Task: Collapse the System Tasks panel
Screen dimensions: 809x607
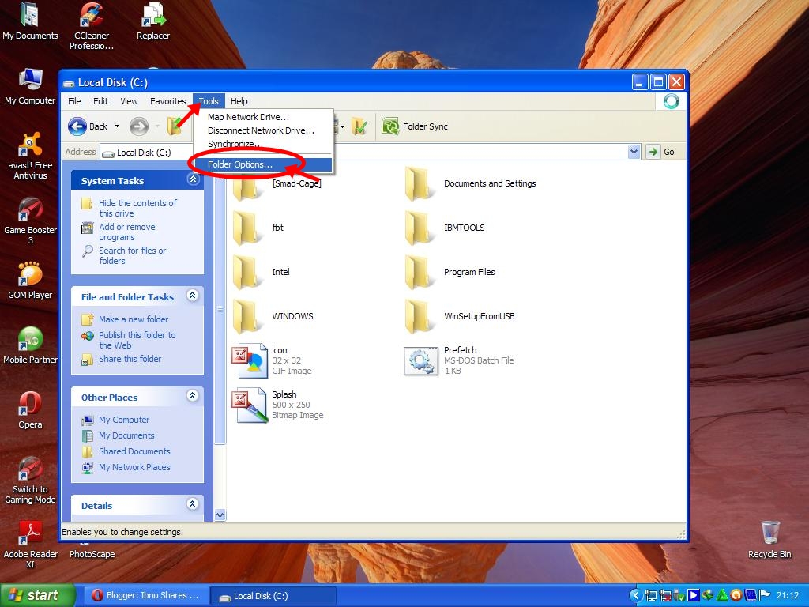Action: point(193,179)
